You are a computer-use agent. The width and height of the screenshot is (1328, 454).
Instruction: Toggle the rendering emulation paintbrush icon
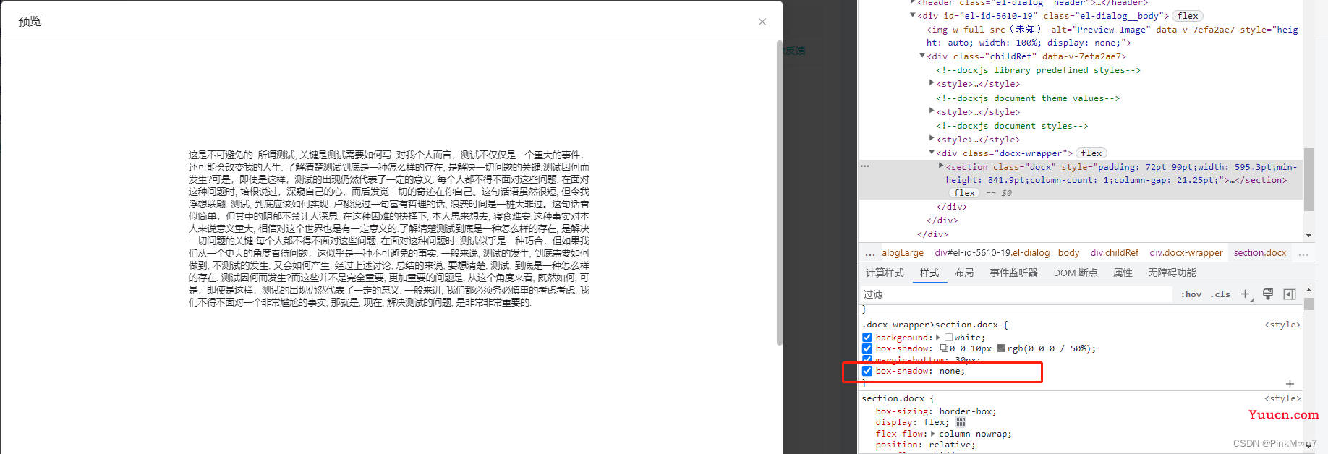[1268, 294]
